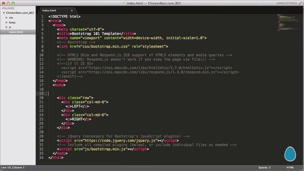Click the RIGHT paragraph text
This screenshot has width=304, height=171.
coord(77,119)
